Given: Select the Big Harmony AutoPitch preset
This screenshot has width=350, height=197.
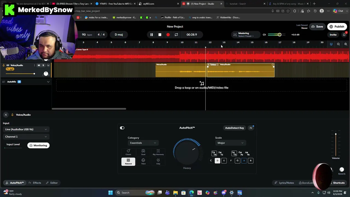Looking at the screenshot, I should click(x=158, y=152).
